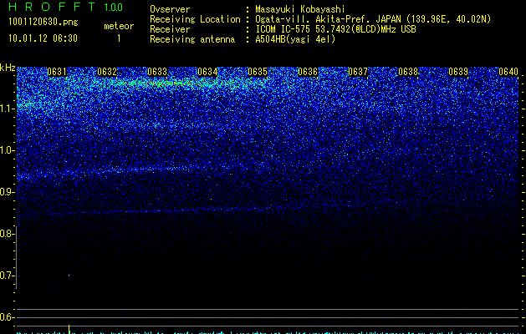The height and width of the screenshot is (334, 526).
Task: Click the 0638 time marker
Action: point(408,72)
